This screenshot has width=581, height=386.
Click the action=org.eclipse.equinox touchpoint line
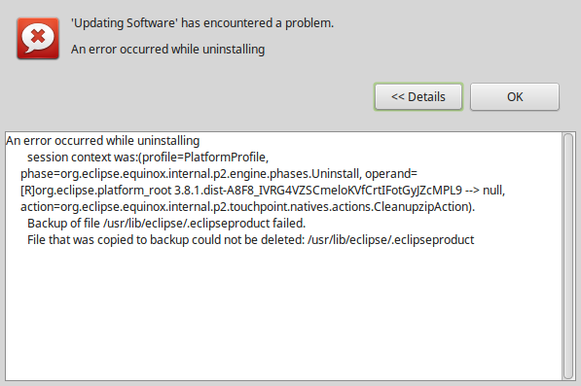pyautogui.click(x=247, y=206)
